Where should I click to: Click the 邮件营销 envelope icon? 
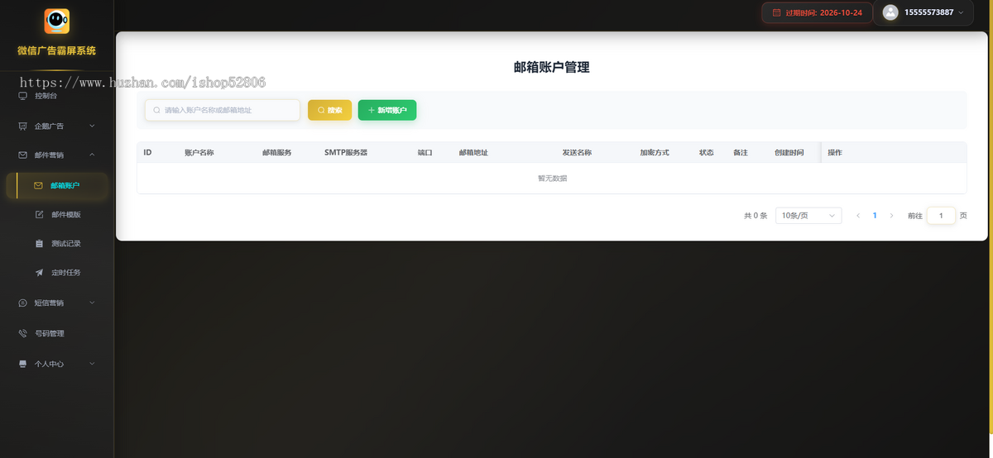click(x=23, y=155)
